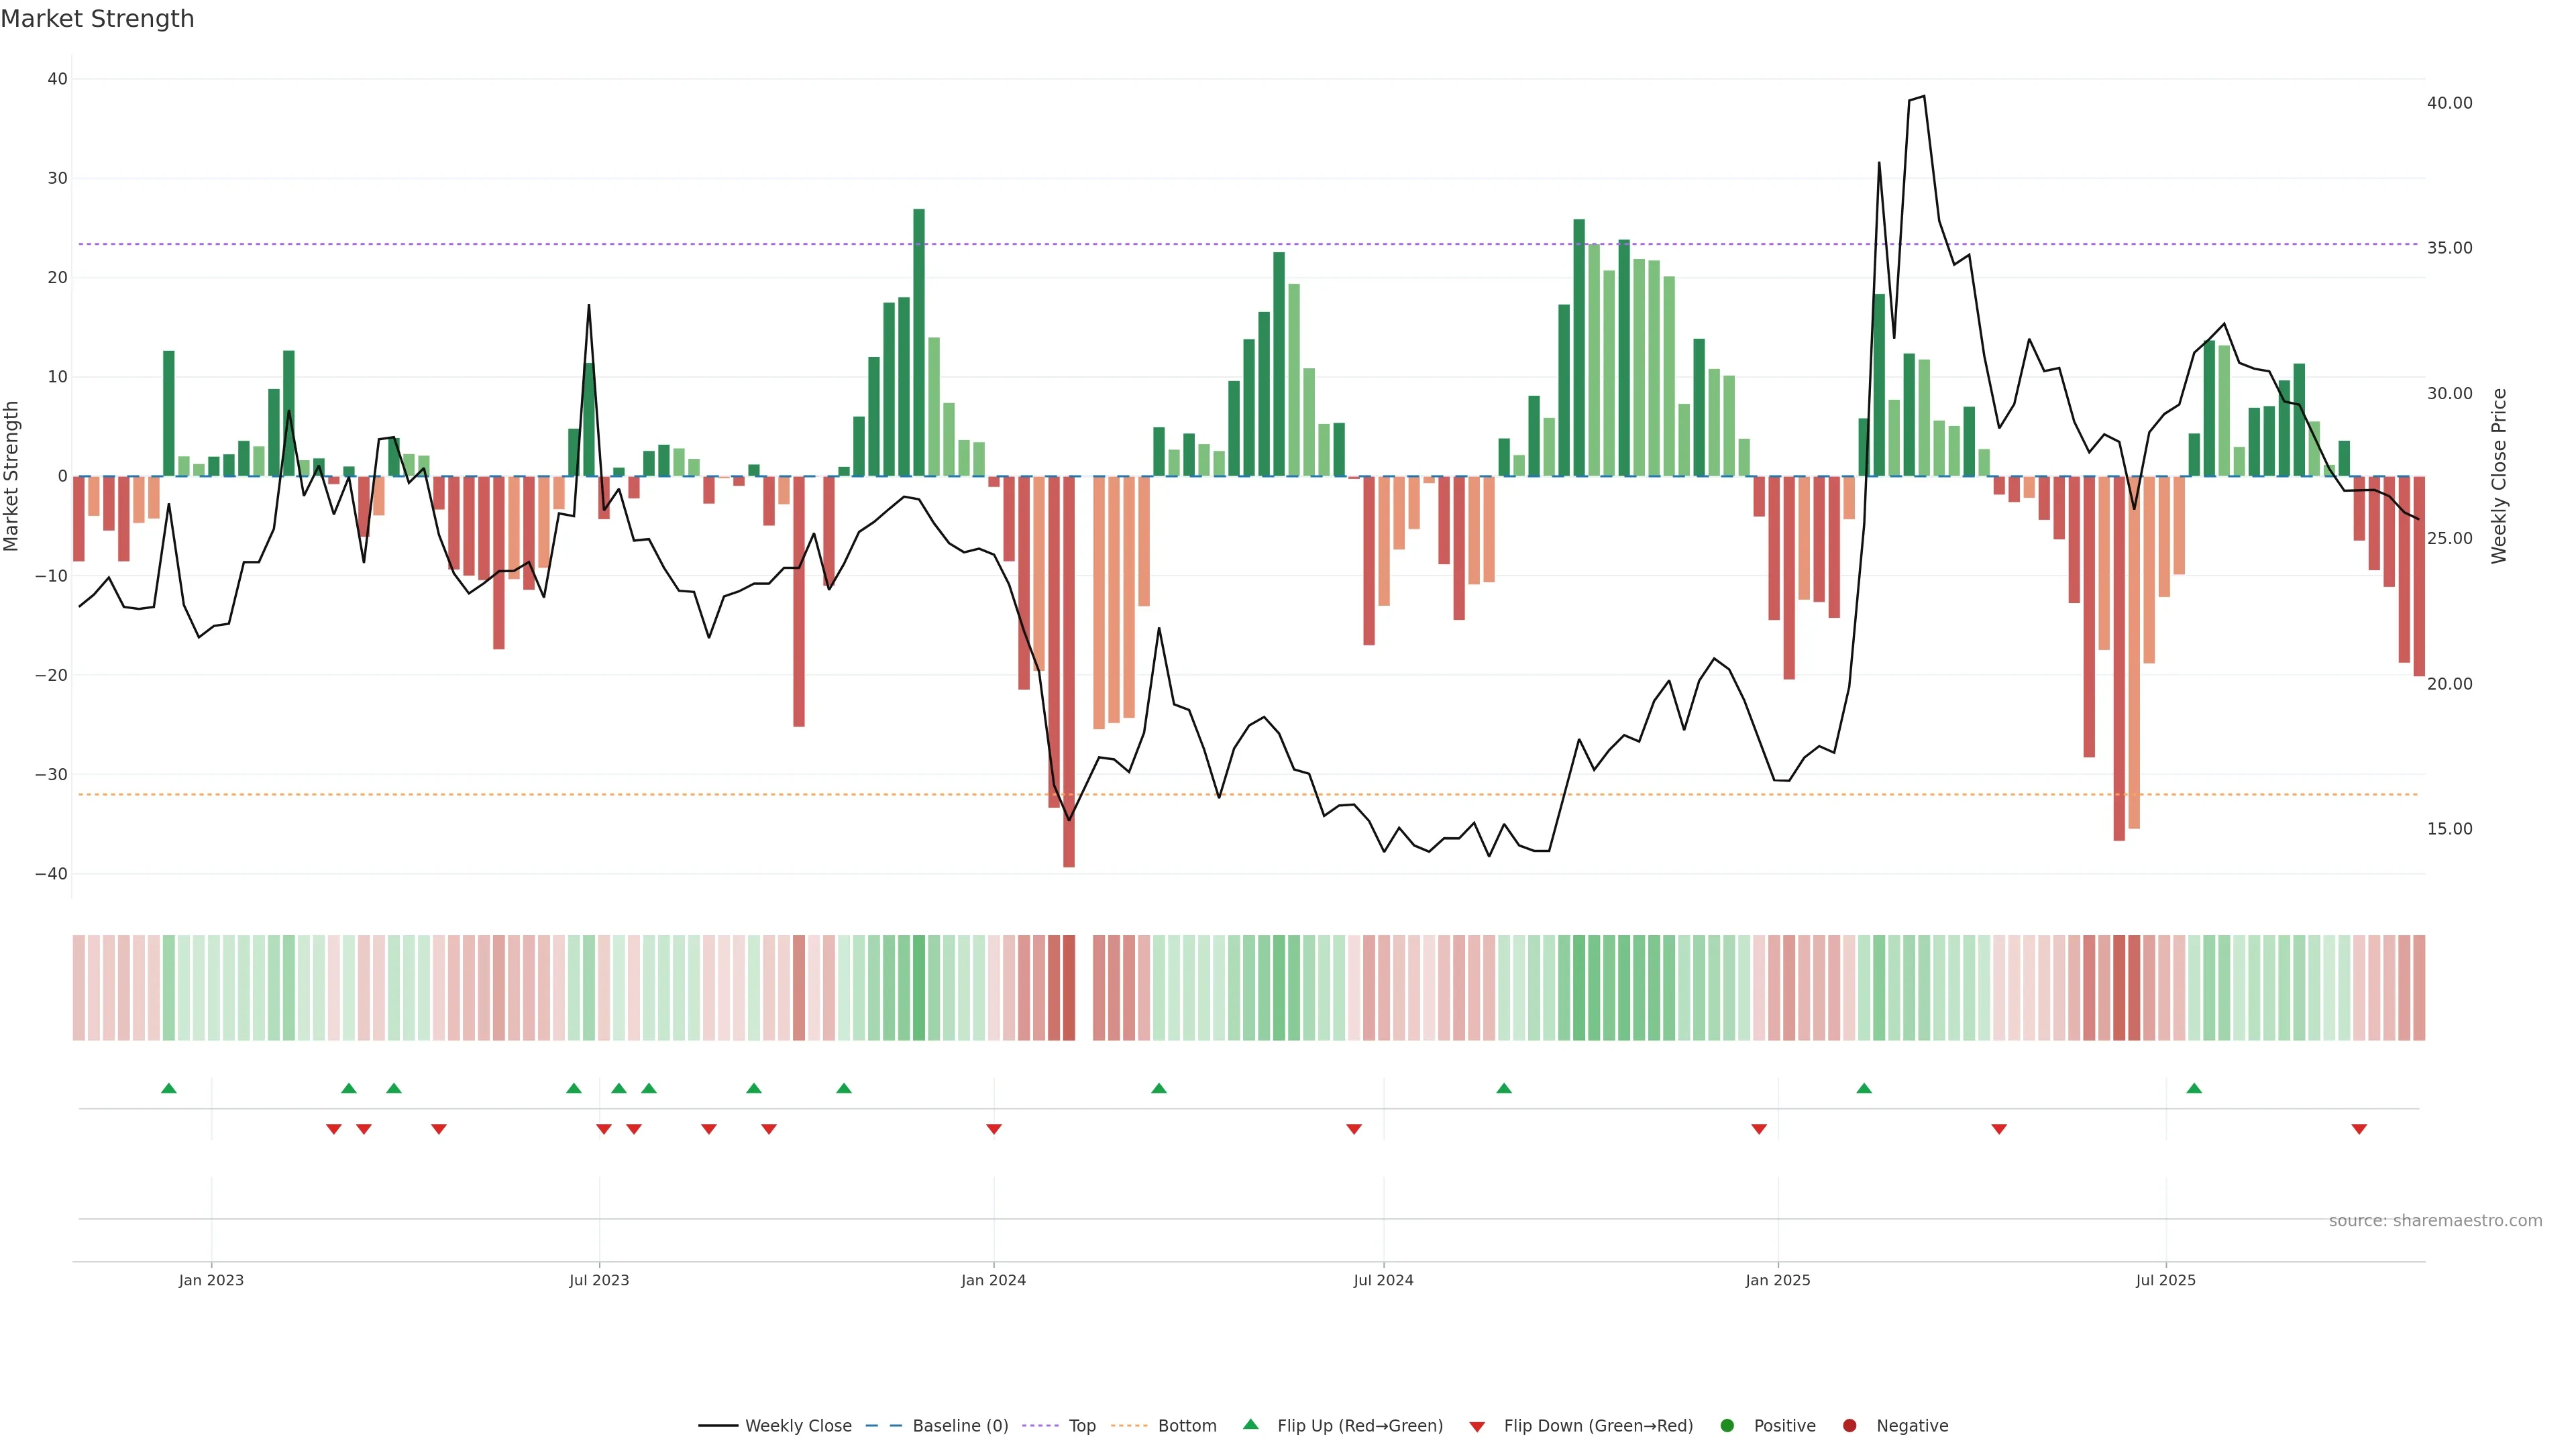
Task: Click Flip Down red triangle legend icon
Action: (x=1477, y=1426)
